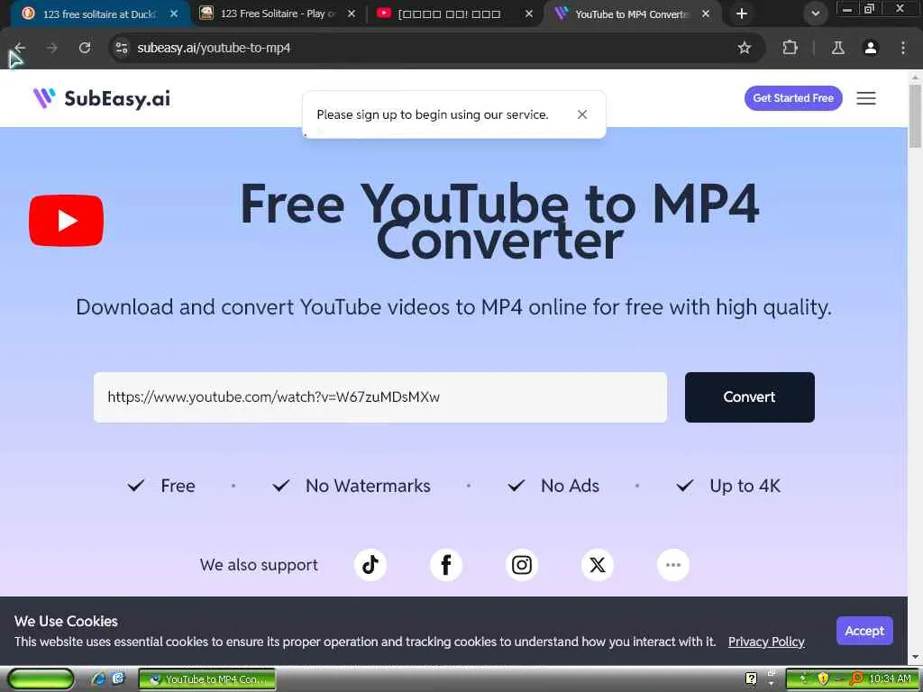Select the X (Twitter) support icon
The image size is (923, 692).
click(x=598, y=565)
